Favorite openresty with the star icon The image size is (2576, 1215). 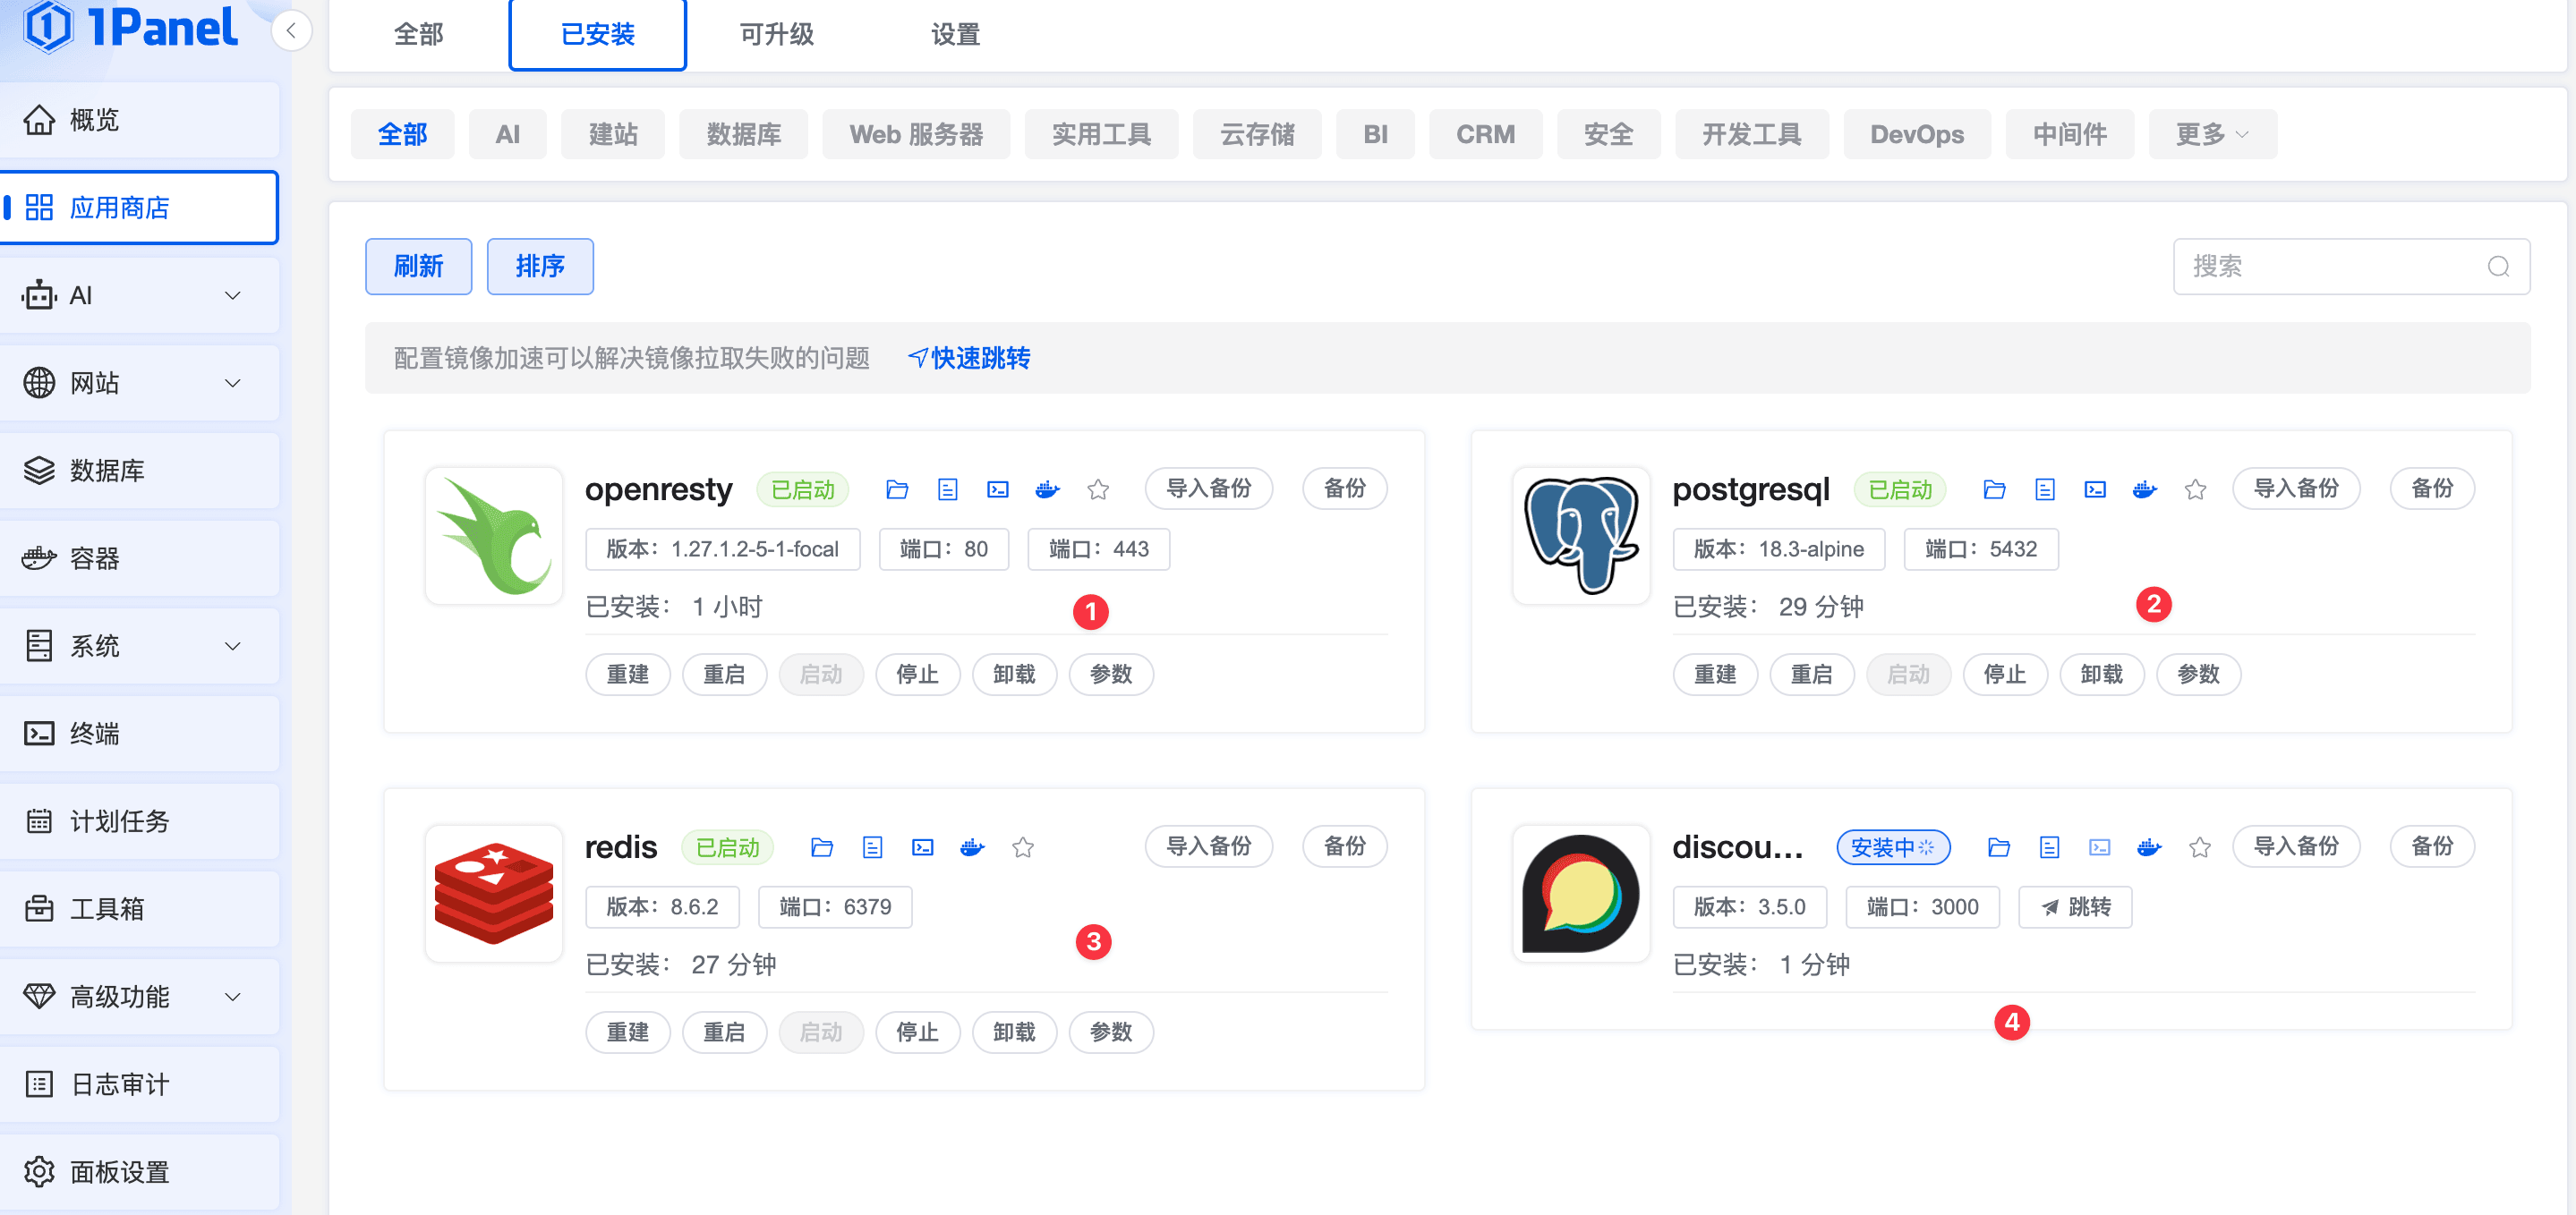pyautogui.click(x=1098, y=489)
